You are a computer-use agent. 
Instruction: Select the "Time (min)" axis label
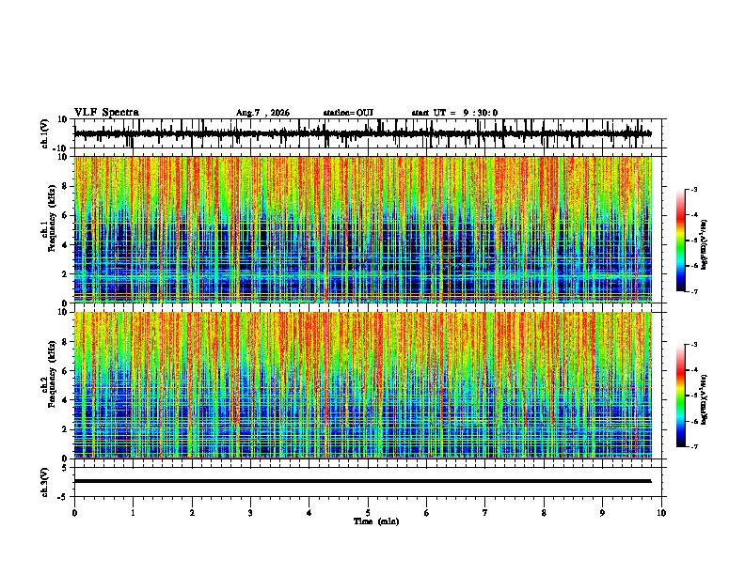376,521
